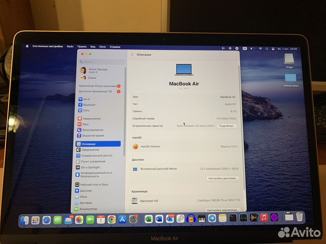Launch Google Chrome from the Dock
The width and height of the screenshot is (326, 244).
coord(112,220)
